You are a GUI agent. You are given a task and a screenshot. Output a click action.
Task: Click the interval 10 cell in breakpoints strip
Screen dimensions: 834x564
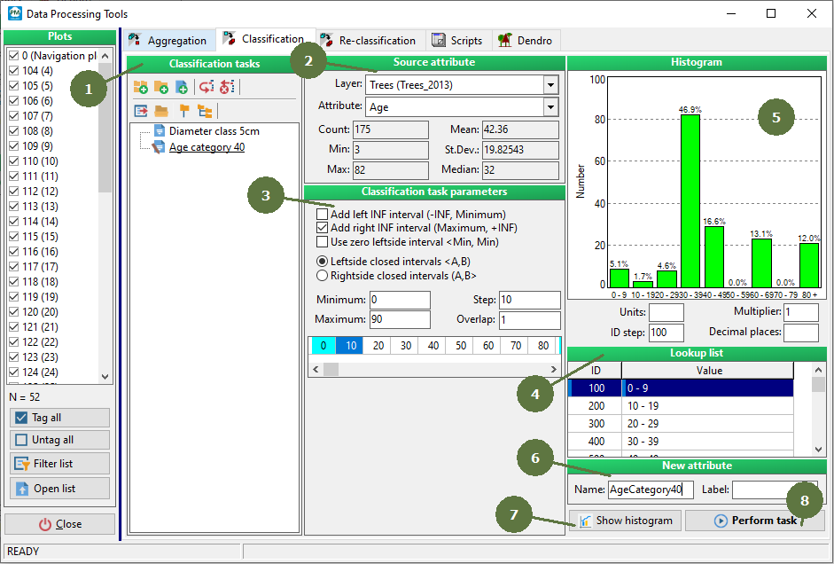(x=351, y=346)
